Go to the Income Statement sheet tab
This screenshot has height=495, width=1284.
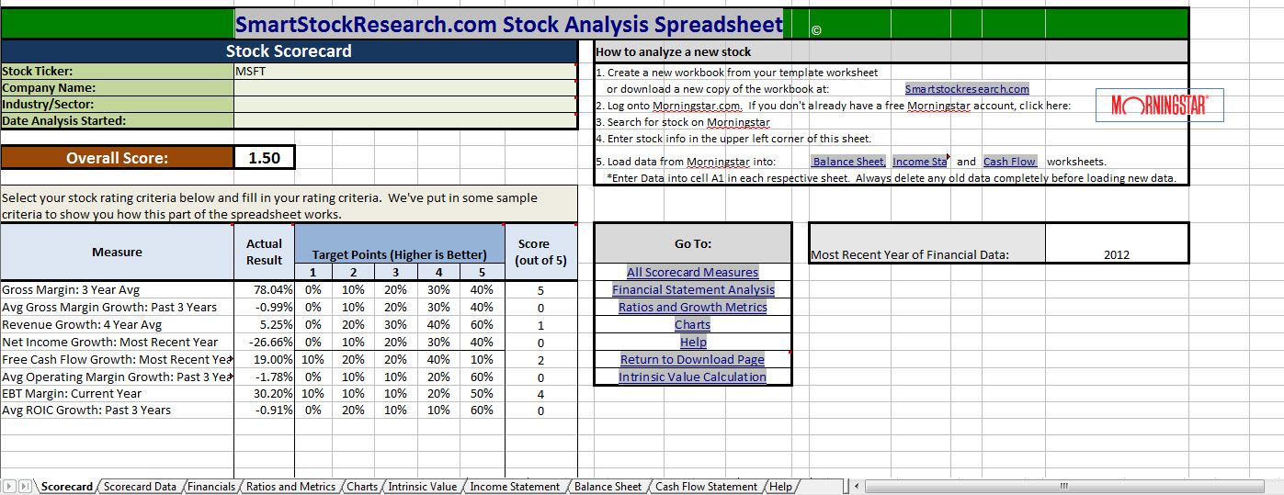515,487
